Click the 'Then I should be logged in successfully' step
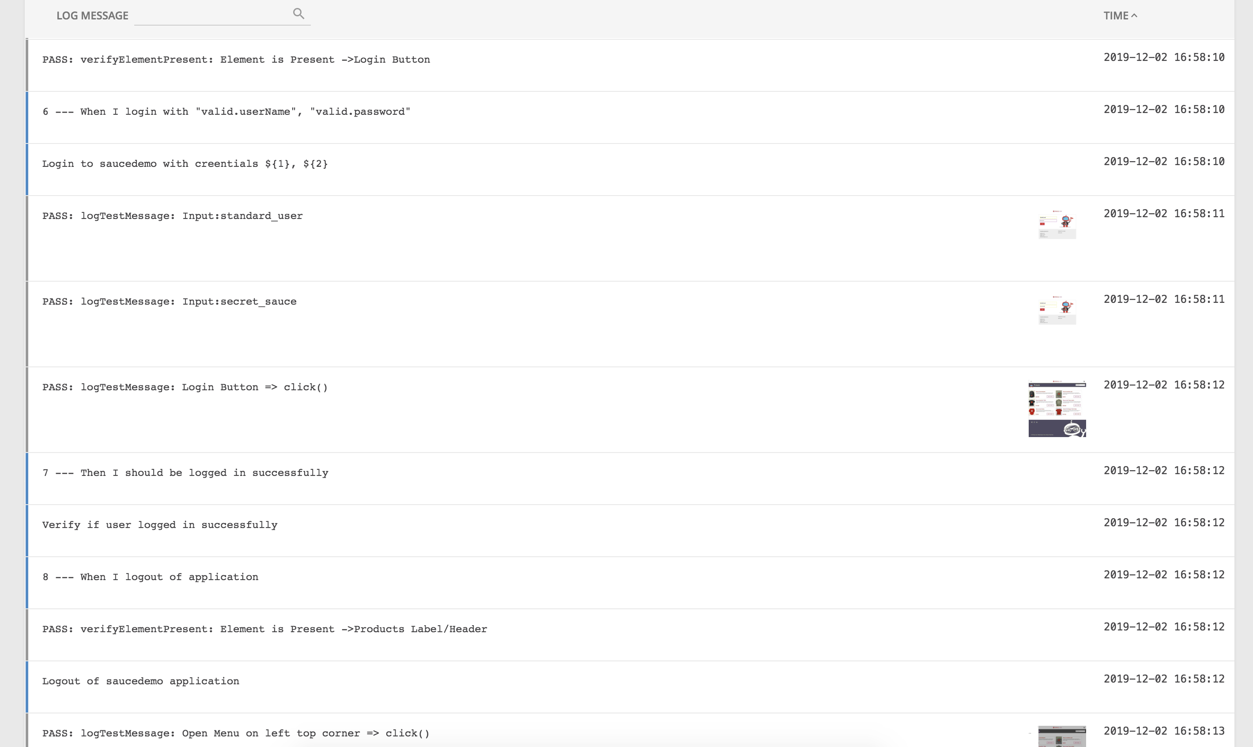Screen dimensions: 1253x747 pos(185,473)
